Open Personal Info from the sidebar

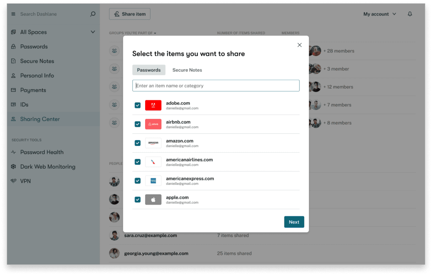point(13,75)
